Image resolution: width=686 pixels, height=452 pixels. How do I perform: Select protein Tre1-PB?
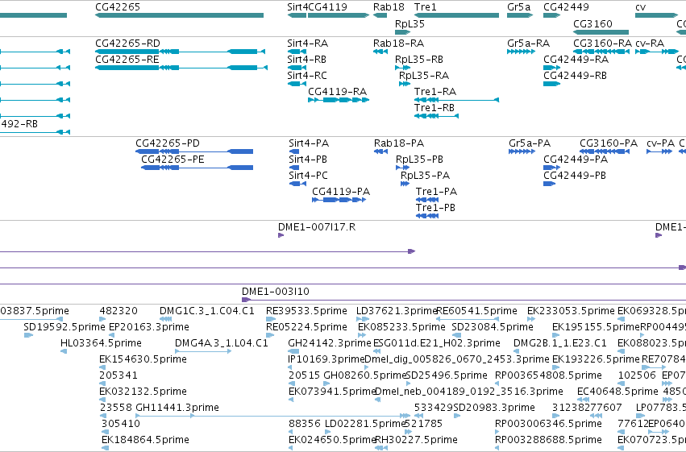[435, 208]
